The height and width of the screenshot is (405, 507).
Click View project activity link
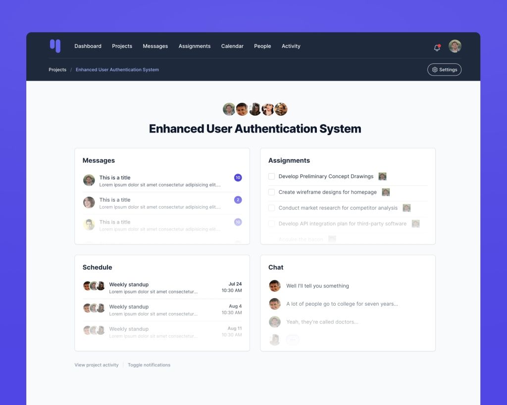click(x=97, y=365)
